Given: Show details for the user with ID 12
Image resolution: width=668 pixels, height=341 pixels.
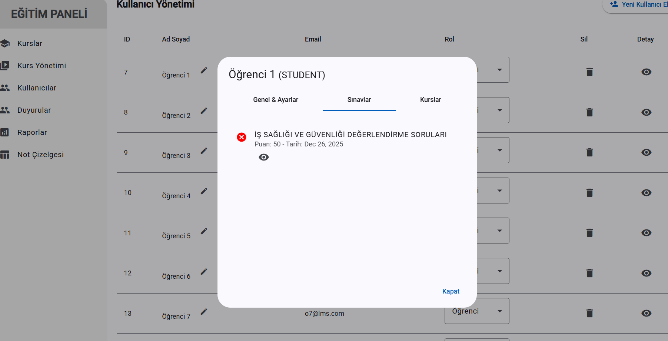Looking at the screenshot, I should tap(646, 273).
